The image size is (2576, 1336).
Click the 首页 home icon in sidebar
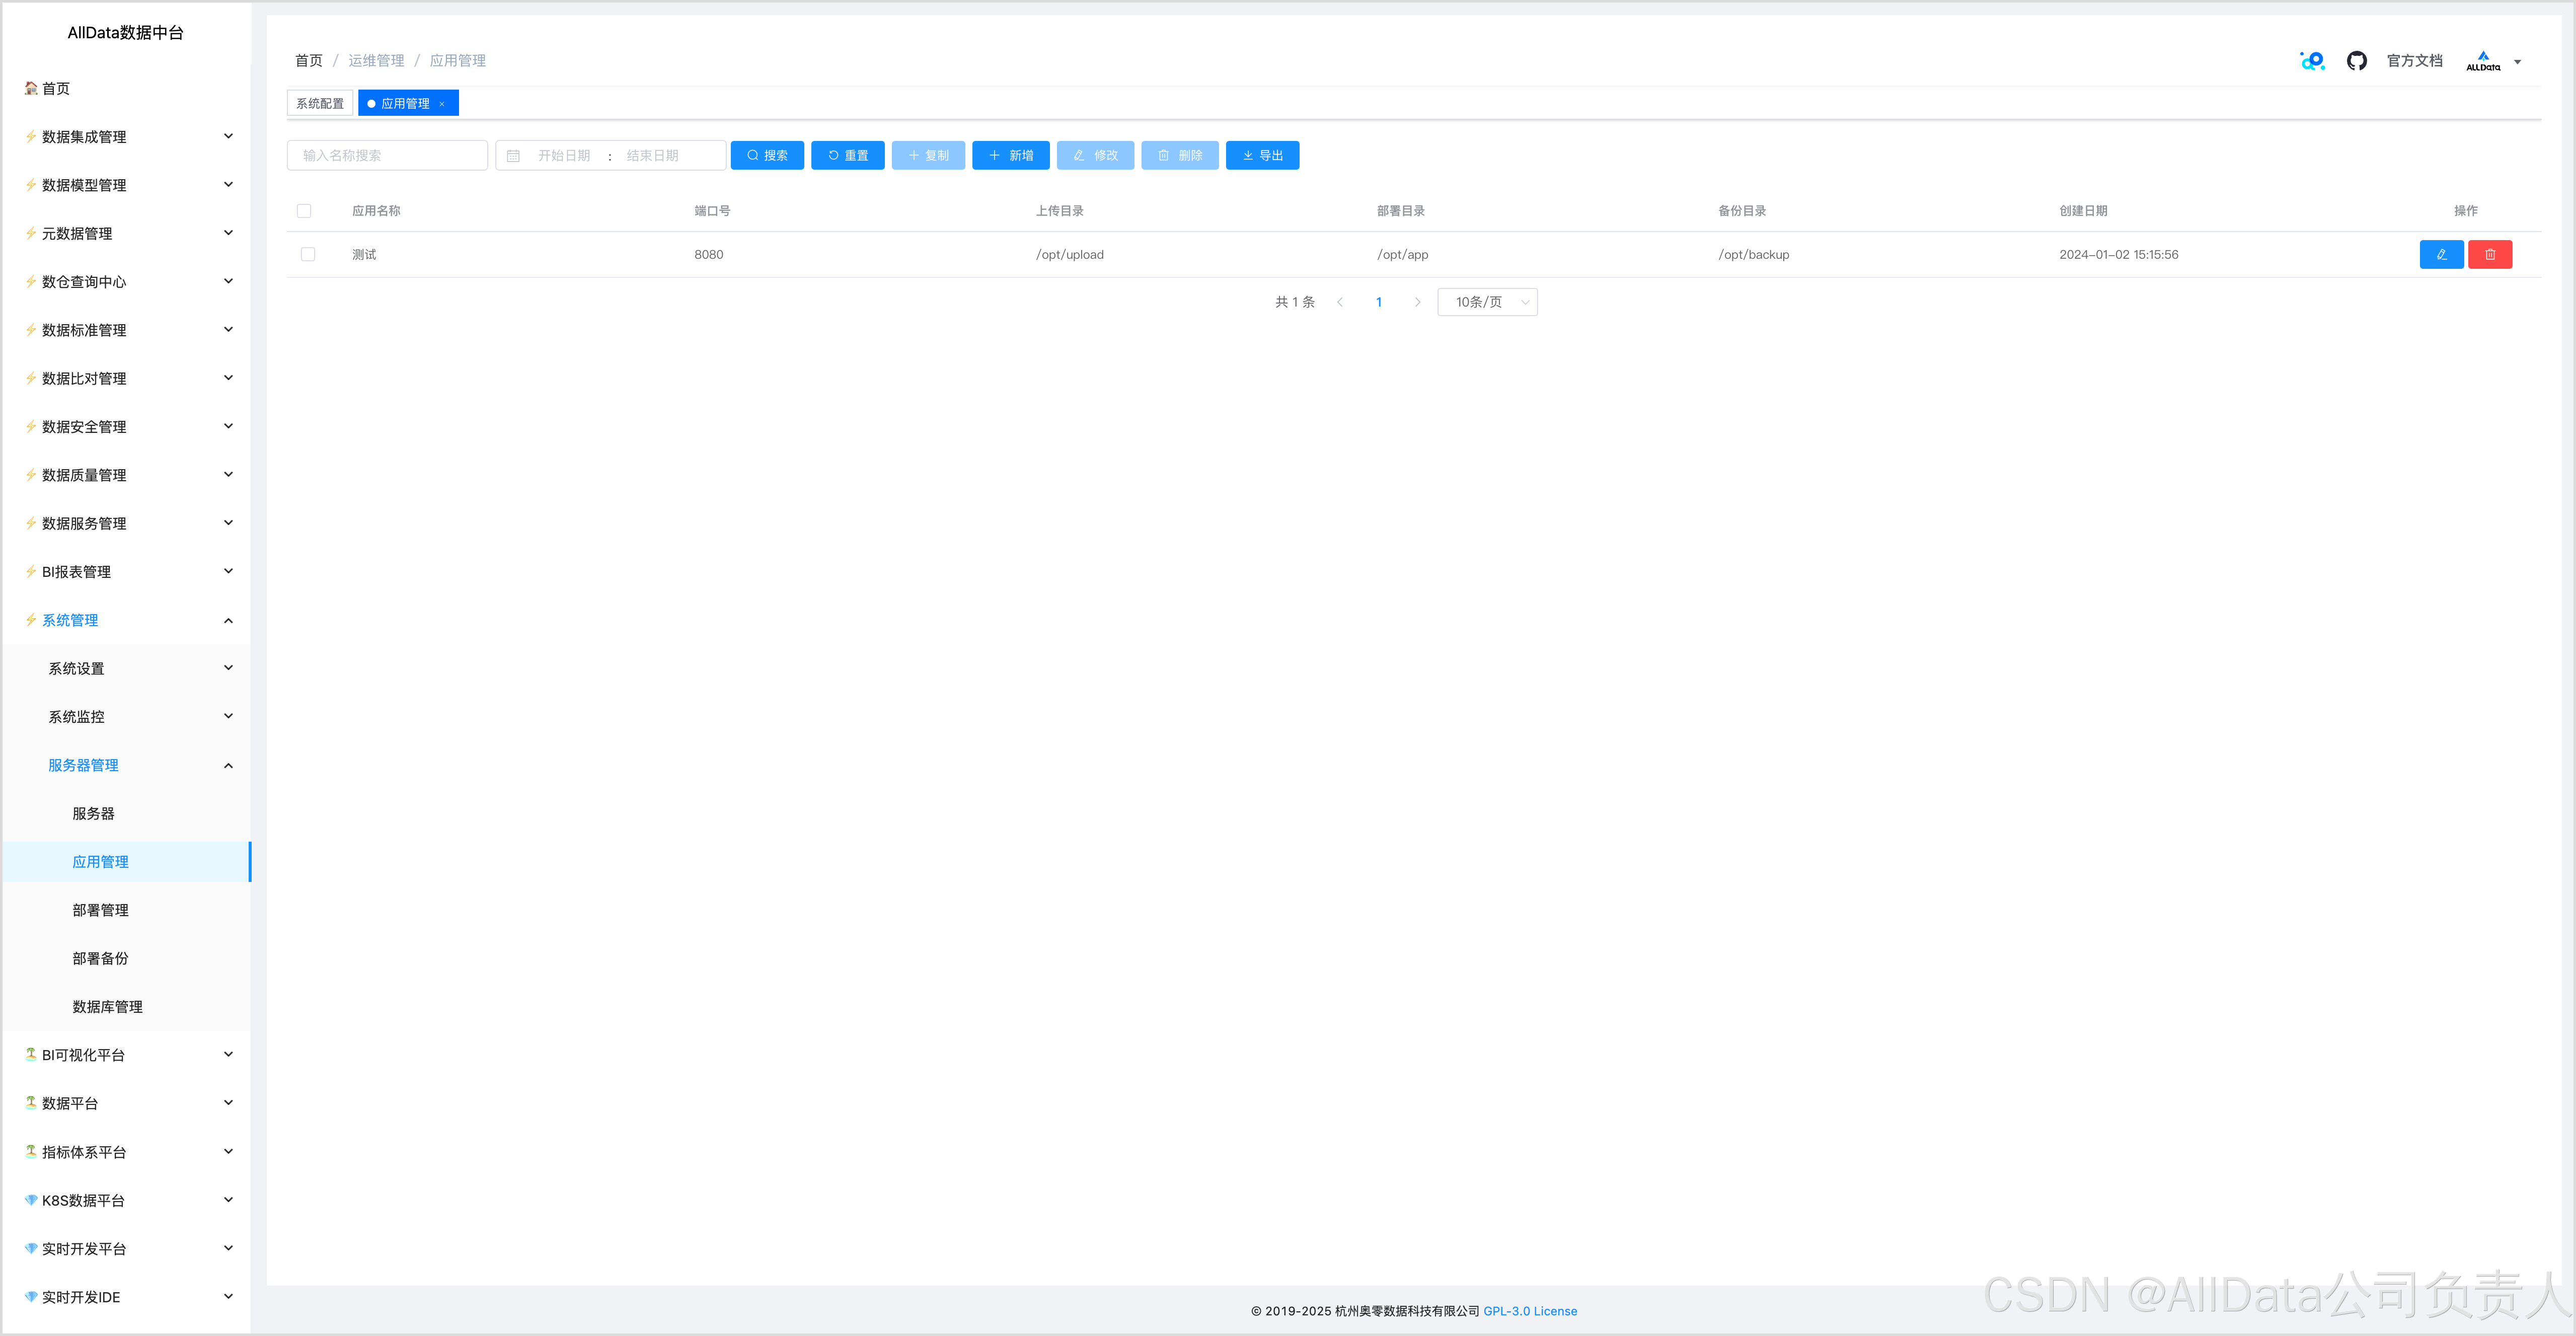(x=31, y=88)
